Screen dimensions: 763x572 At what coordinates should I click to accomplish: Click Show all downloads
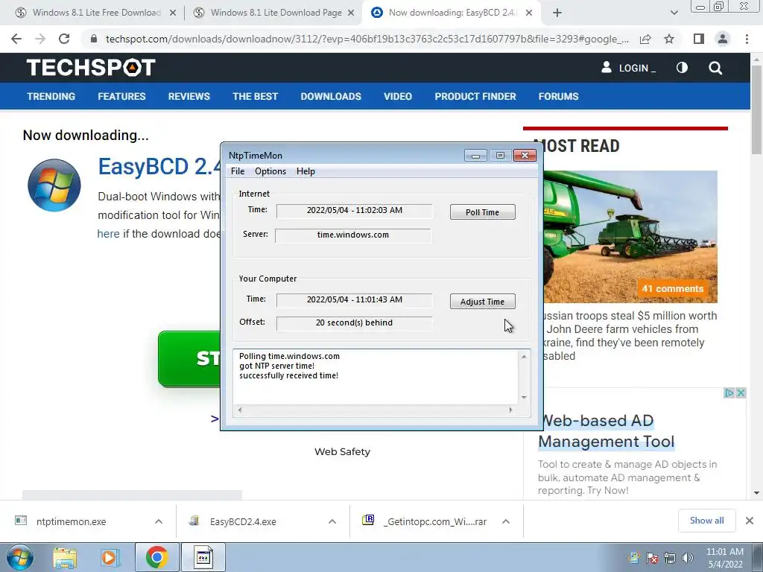[x=706, y=521]
